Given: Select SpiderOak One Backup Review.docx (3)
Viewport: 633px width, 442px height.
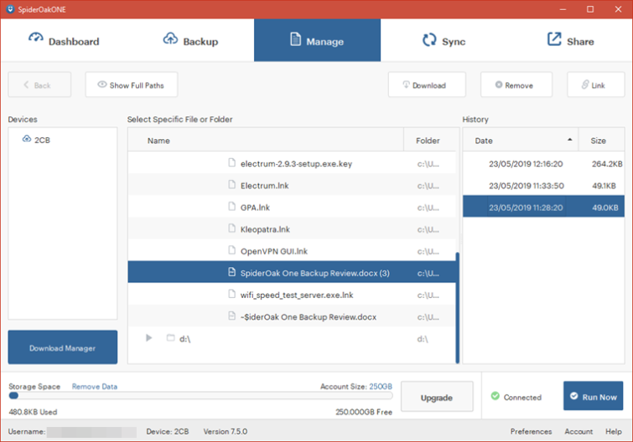Looking at the screenshot, I should pyautogui.click(x=292, y=272).
